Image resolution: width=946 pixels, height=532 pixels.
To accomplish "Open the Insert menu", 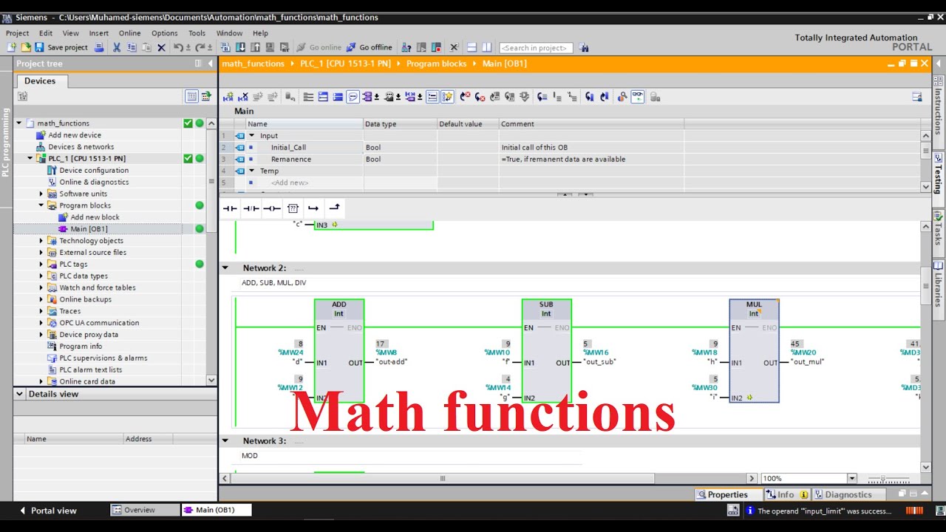I will click(99, 33).
